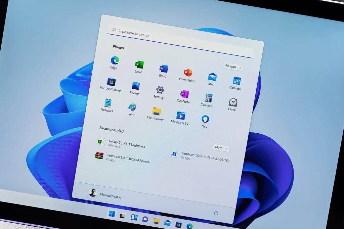Click the All apps button
This screenshot has height=229, width=344.
tap(233, 66)
